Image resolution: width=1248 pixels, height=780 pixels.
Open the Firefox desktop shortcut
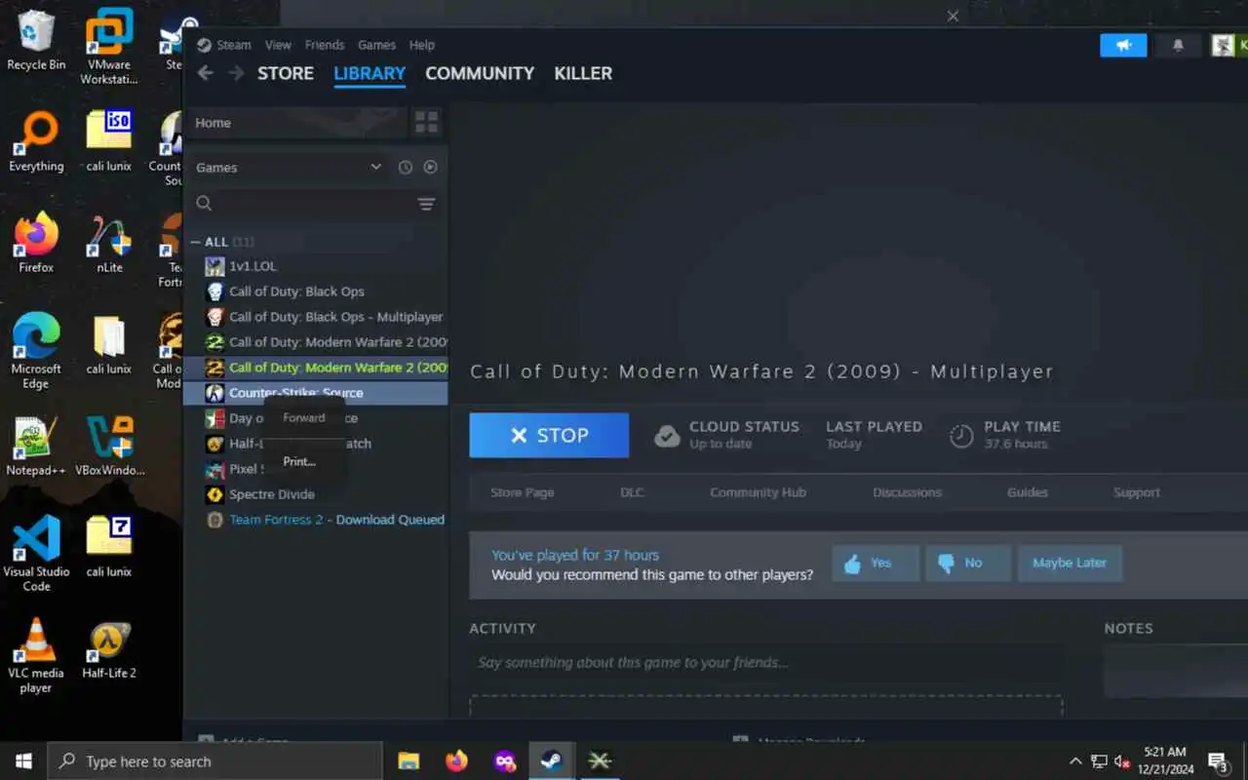click(36, 244)
